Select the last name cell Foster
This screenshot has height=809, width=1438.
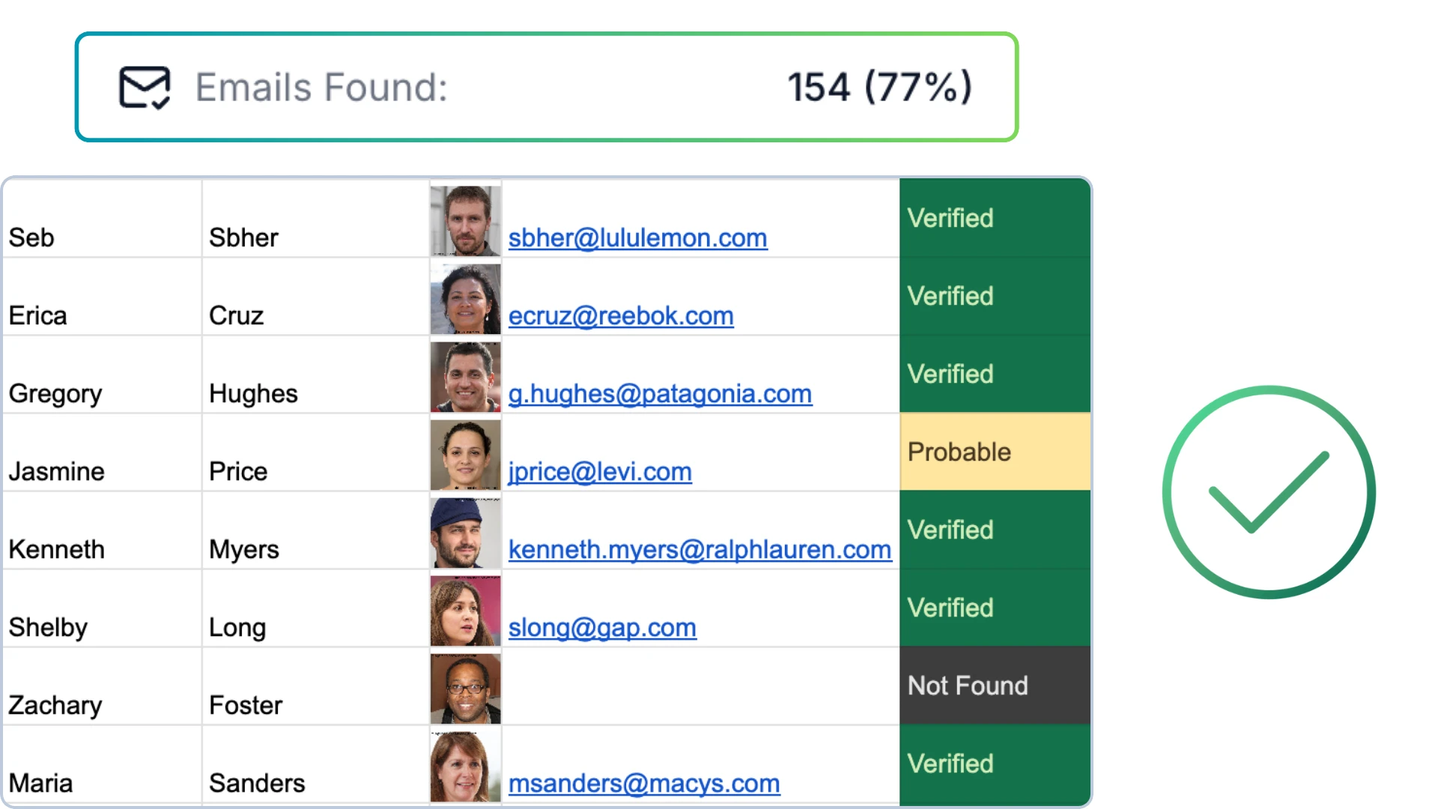point(315,685)
